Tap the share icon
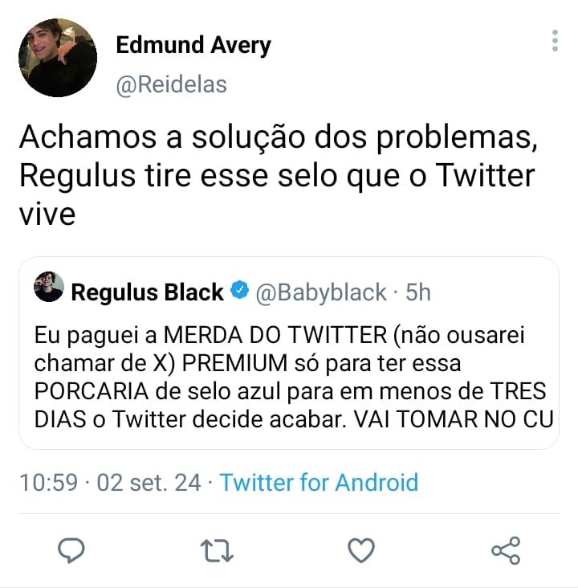 [506, 550]
